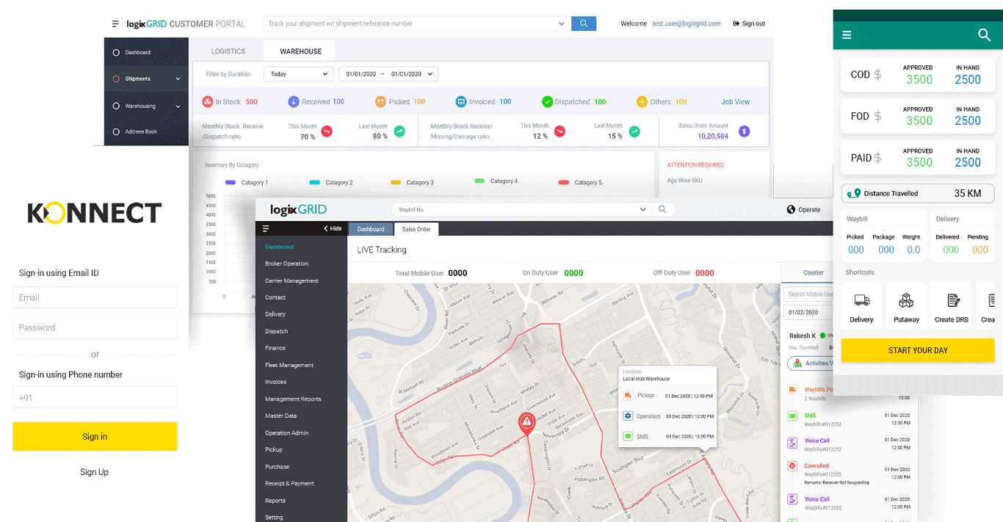Click the Invoiced status icon

[461, 102]
